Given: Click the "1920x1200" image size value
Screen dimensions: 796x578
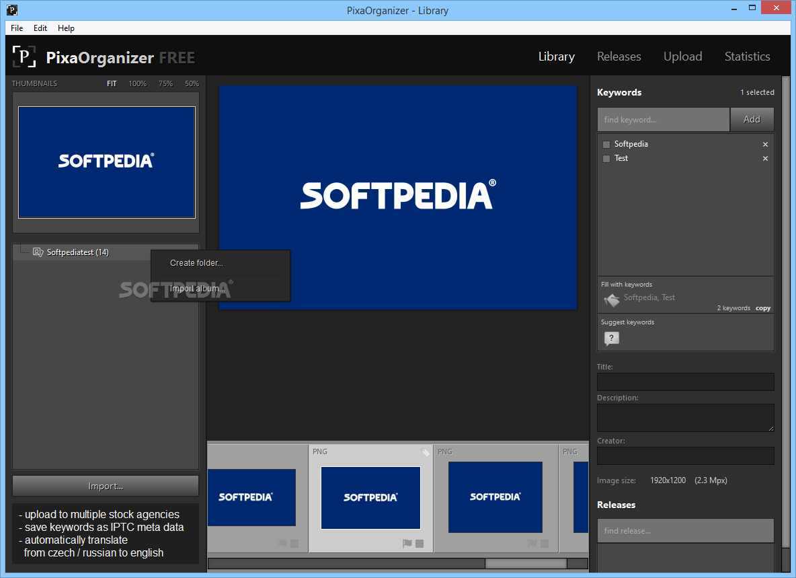Looking at the screenshot, I should (668, 480).
